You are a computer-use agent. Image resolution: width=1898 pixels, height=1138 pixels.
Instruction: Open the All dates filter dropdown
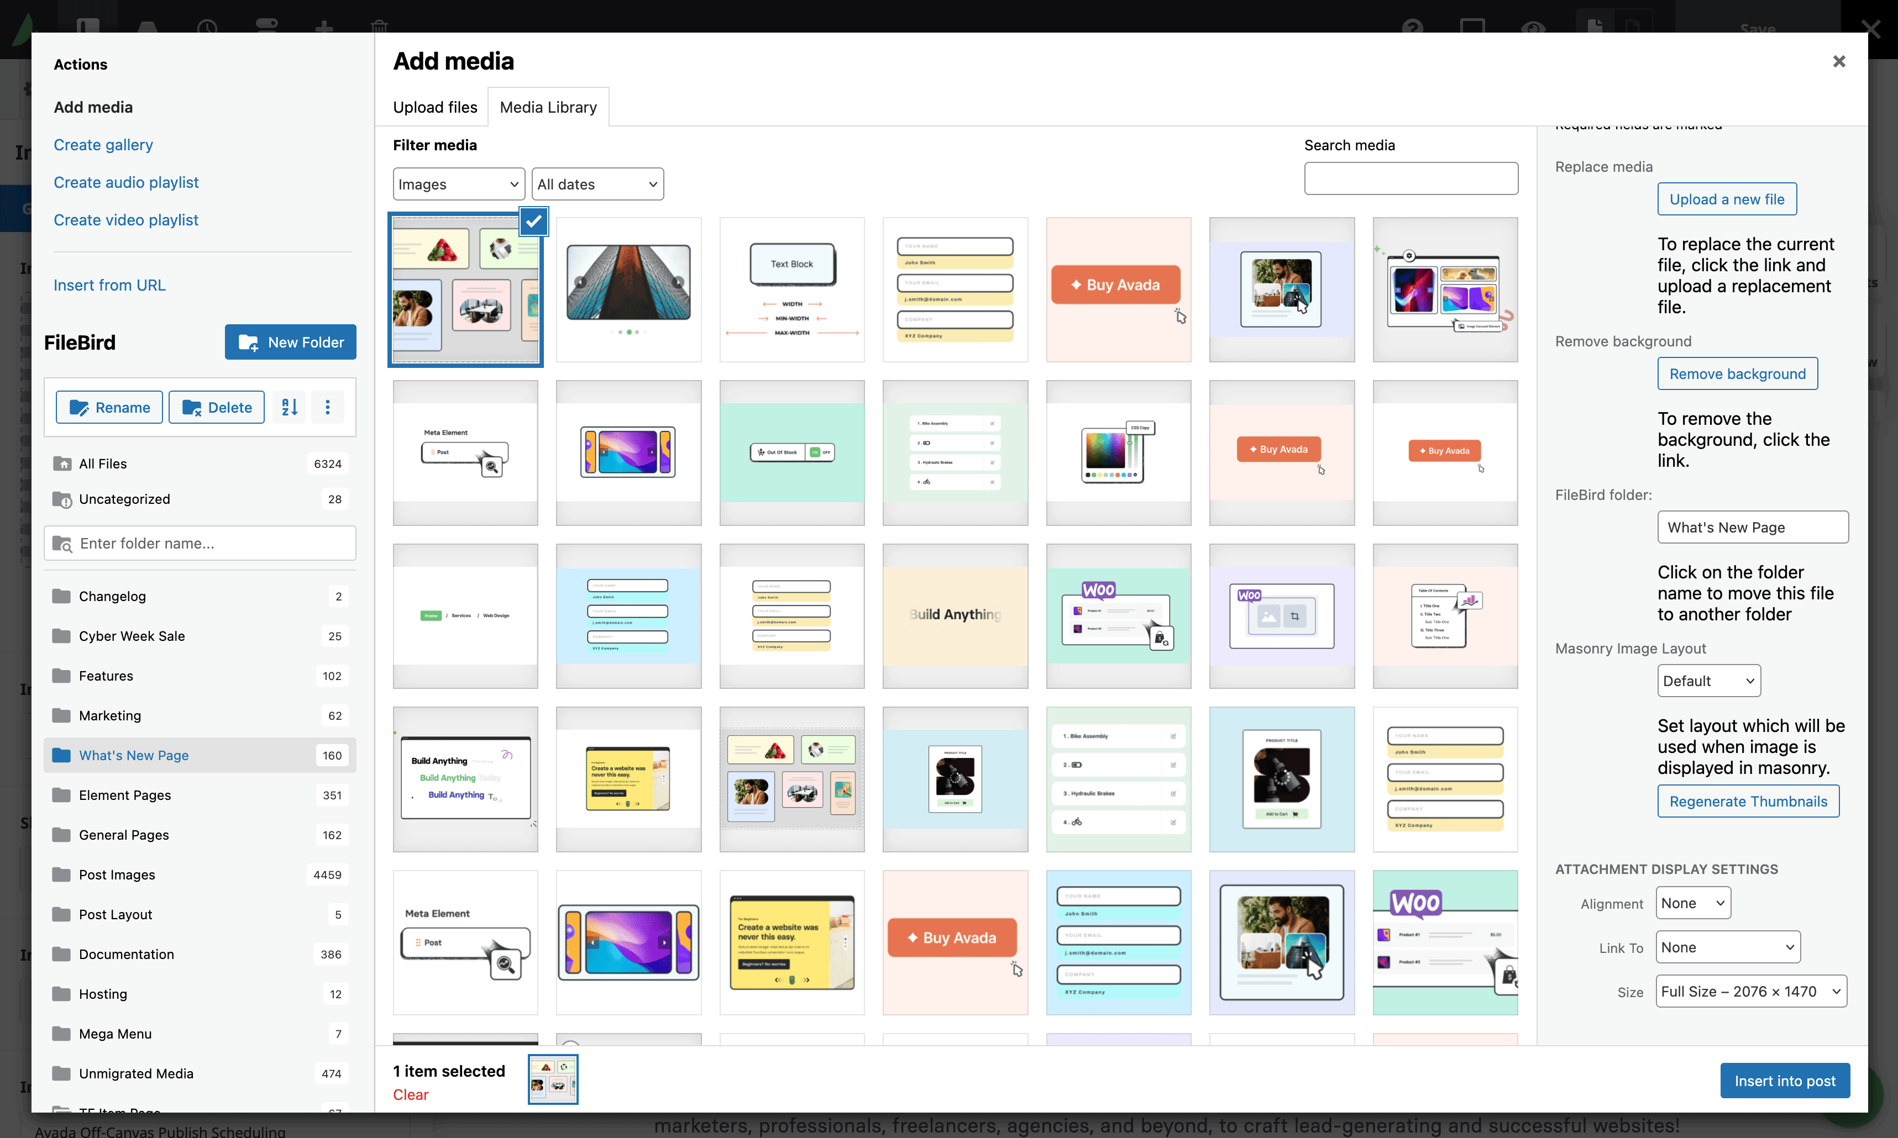point(597,184)
